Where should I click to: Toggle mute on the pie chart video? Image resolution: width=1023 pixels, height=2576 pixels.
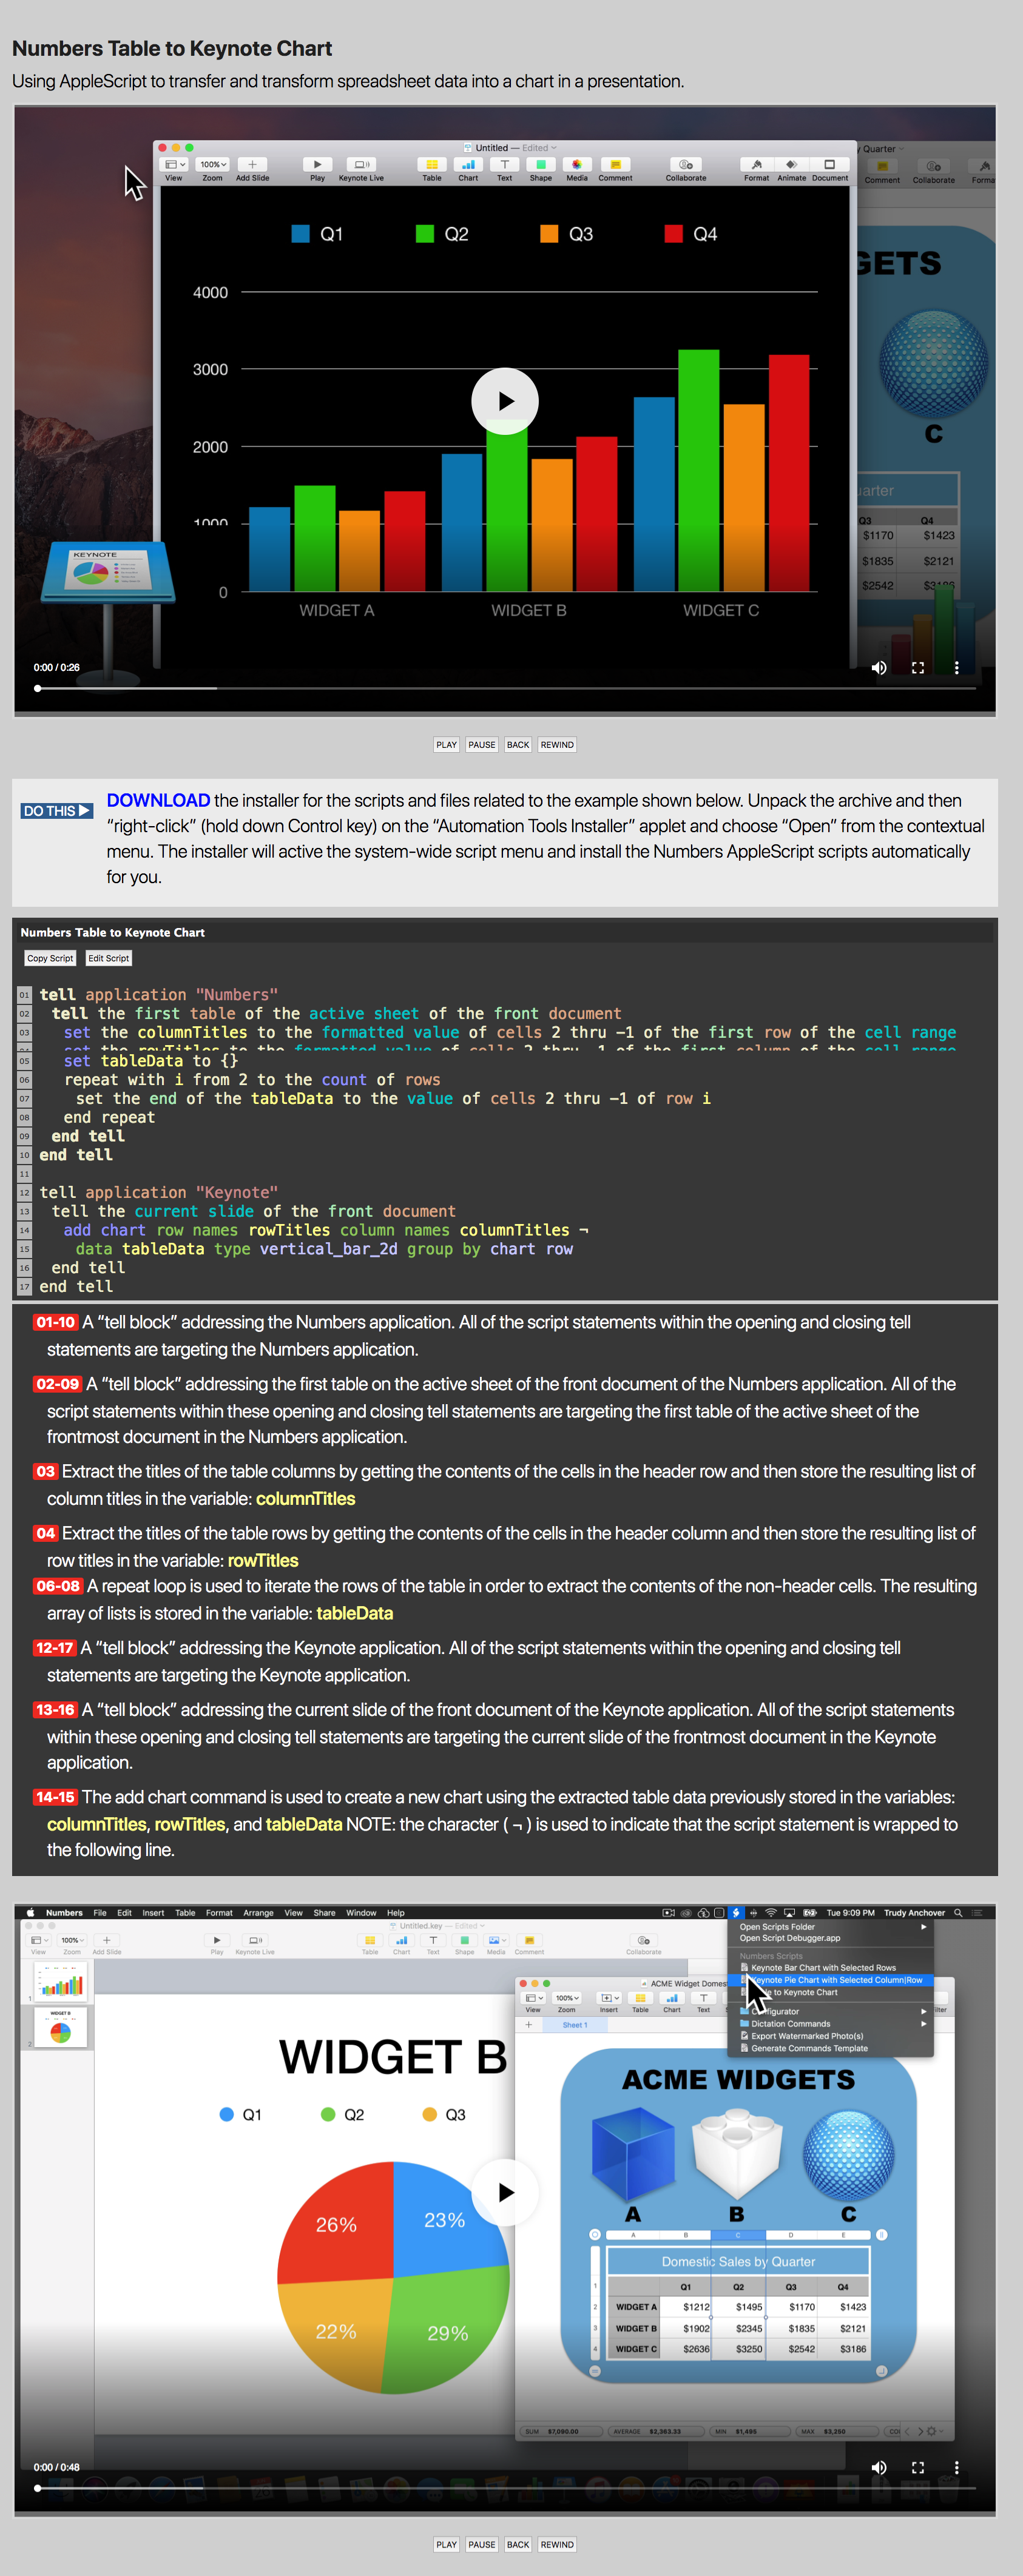(879, 2467)
